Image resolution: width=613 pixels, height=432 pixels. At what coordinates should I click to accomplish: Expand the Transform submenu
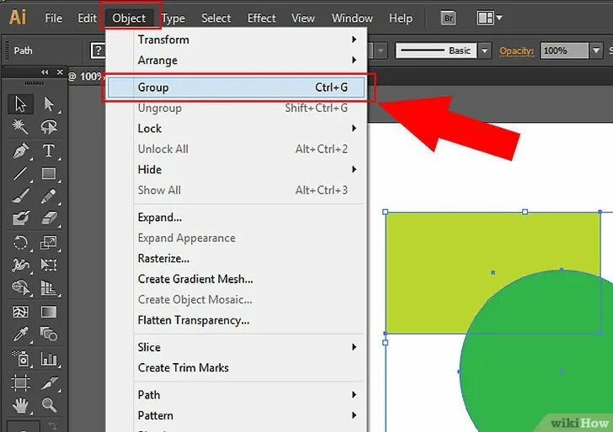pos(236,40)
